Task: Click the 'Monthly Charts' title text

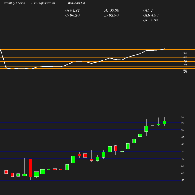Action: tap(14, 3)
